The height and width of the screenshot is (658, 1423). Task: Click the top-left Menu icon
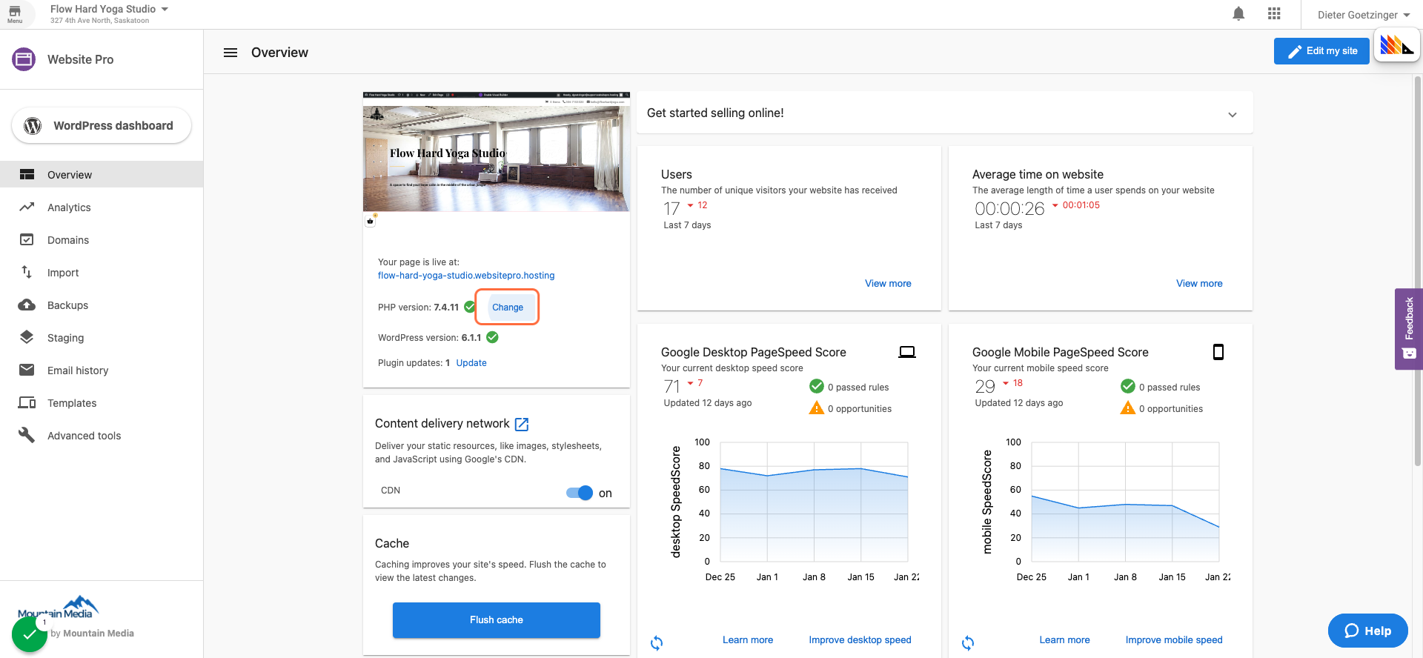15,14
